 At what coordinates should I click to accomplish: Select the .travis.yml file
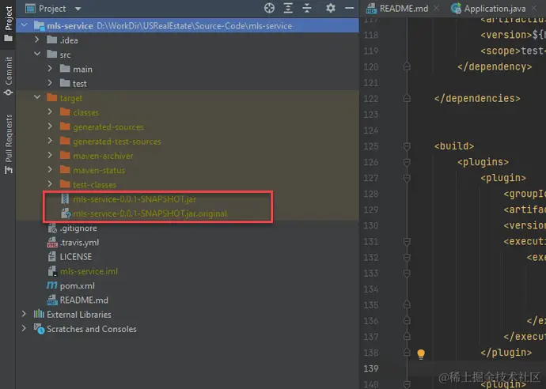pos(79,243)
